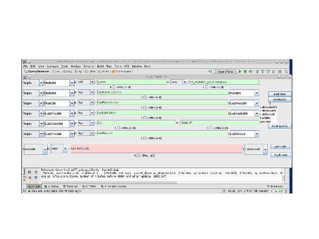Start debugging with the green bug icon

245,72
